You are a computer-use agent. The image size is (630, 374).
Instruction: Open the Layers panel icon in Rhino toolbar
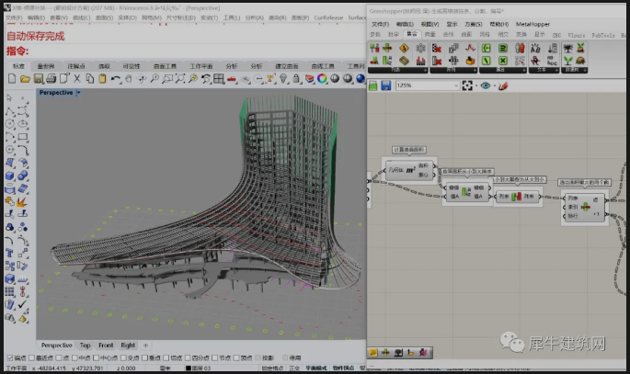309,79
